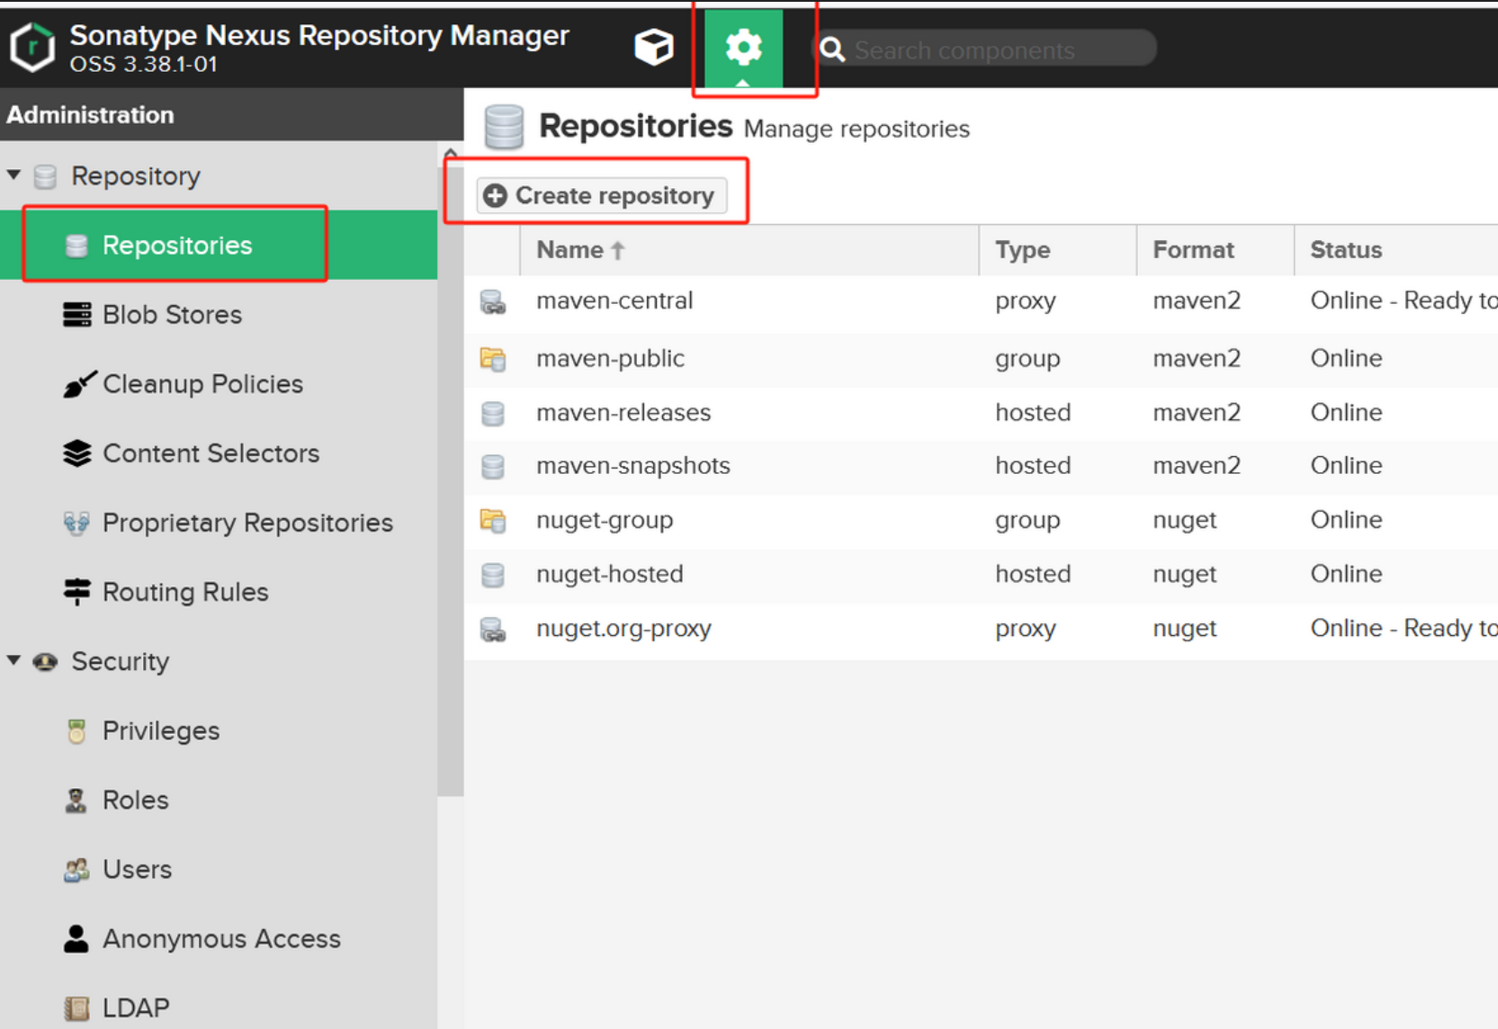Collapse the Security tree section

click(13, 660)
